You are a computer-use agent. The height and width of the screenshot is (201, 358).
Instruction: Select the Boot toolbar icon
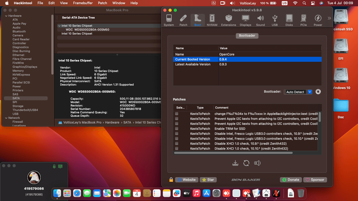198,20
